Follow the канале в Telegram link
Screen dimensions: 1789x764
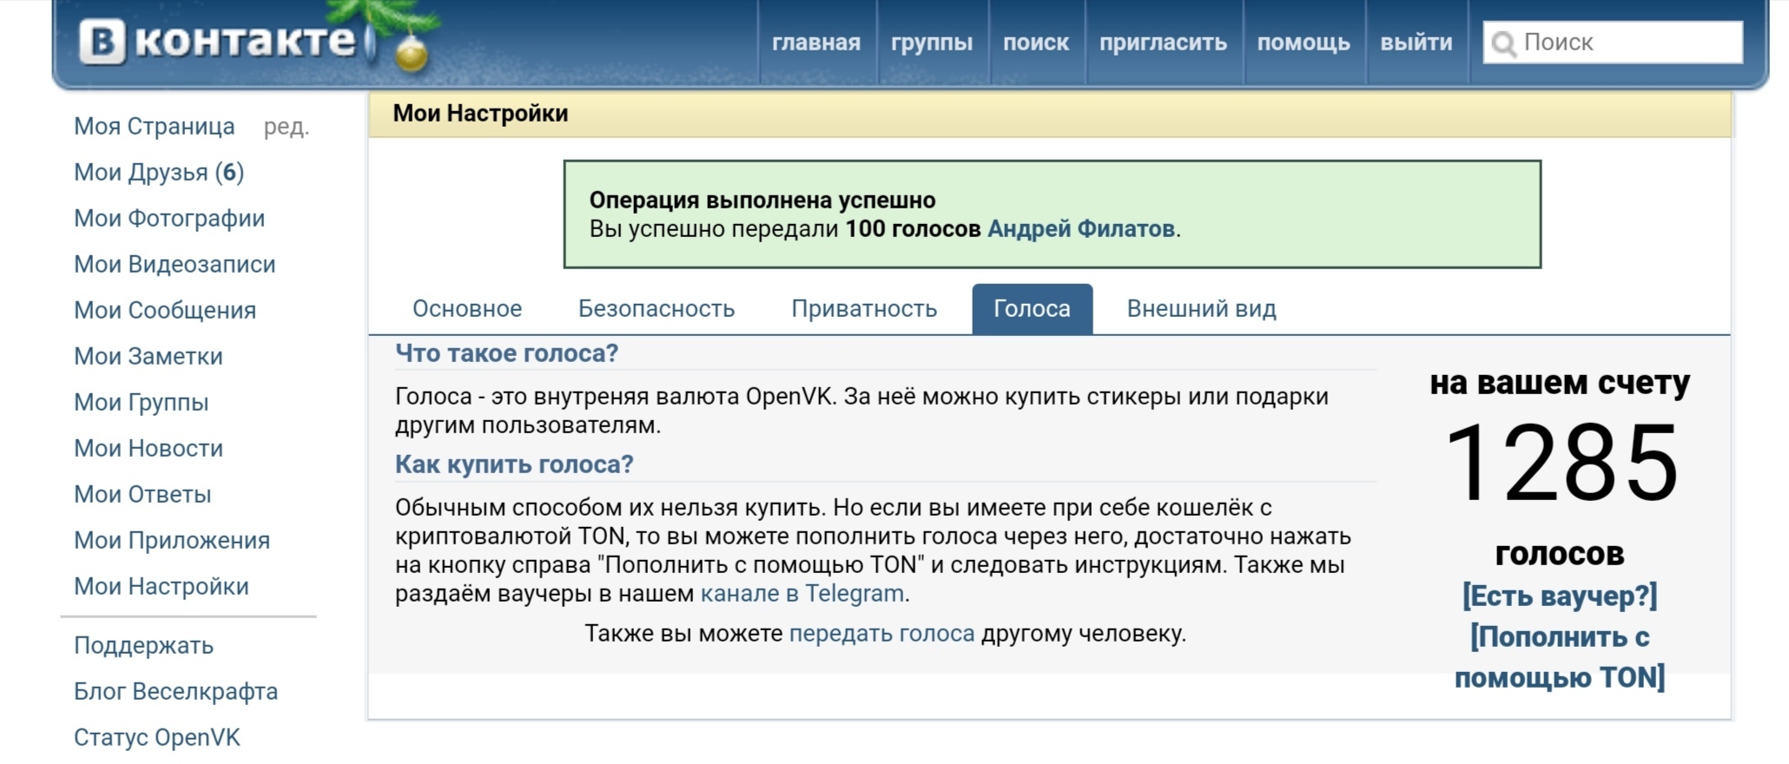click(802, 594)
